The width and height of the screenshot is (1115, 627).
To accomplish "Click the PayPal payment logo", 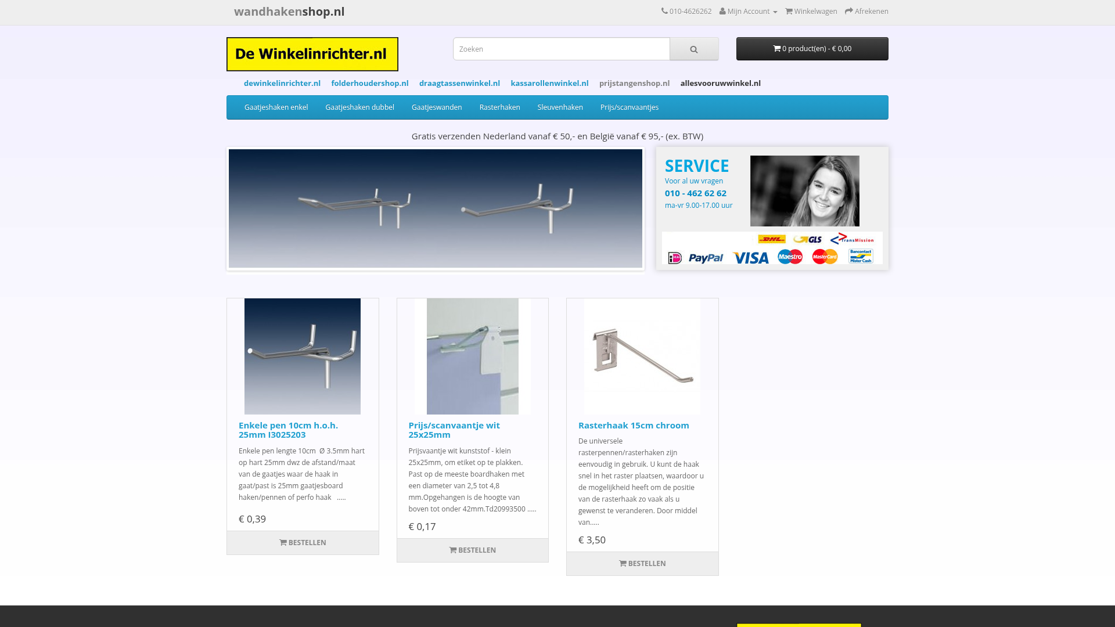I will [x=706, y=258].
